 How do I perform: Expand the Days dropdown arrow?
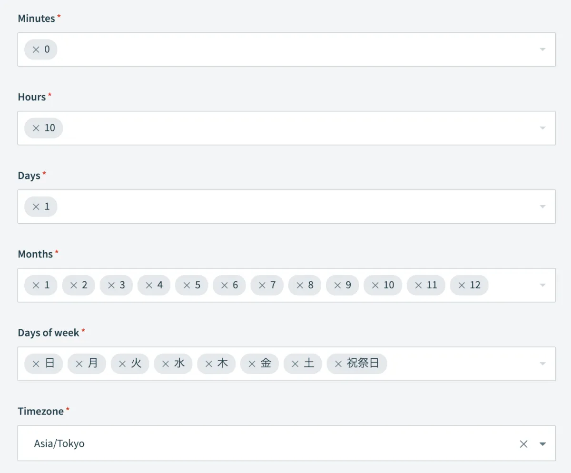[542, 207]
